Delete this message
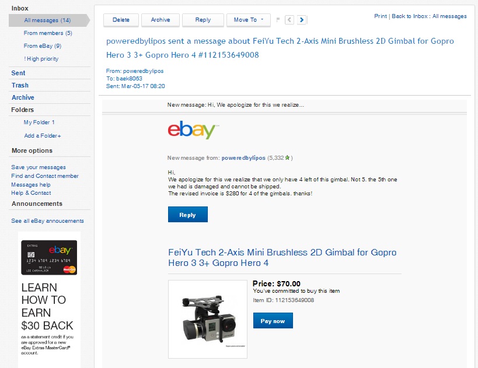 pyautogui.click(x=121, y=20)
